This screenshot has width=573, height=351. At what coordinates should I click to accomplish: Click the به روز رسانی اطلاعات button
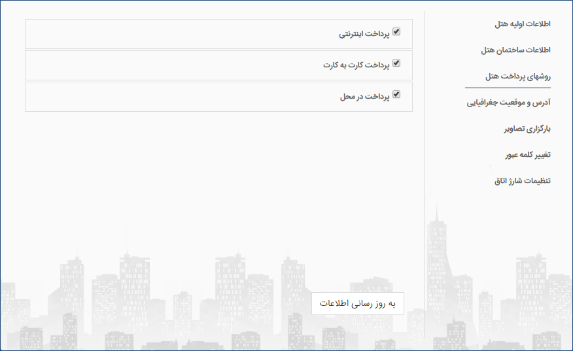pos(358,303)
